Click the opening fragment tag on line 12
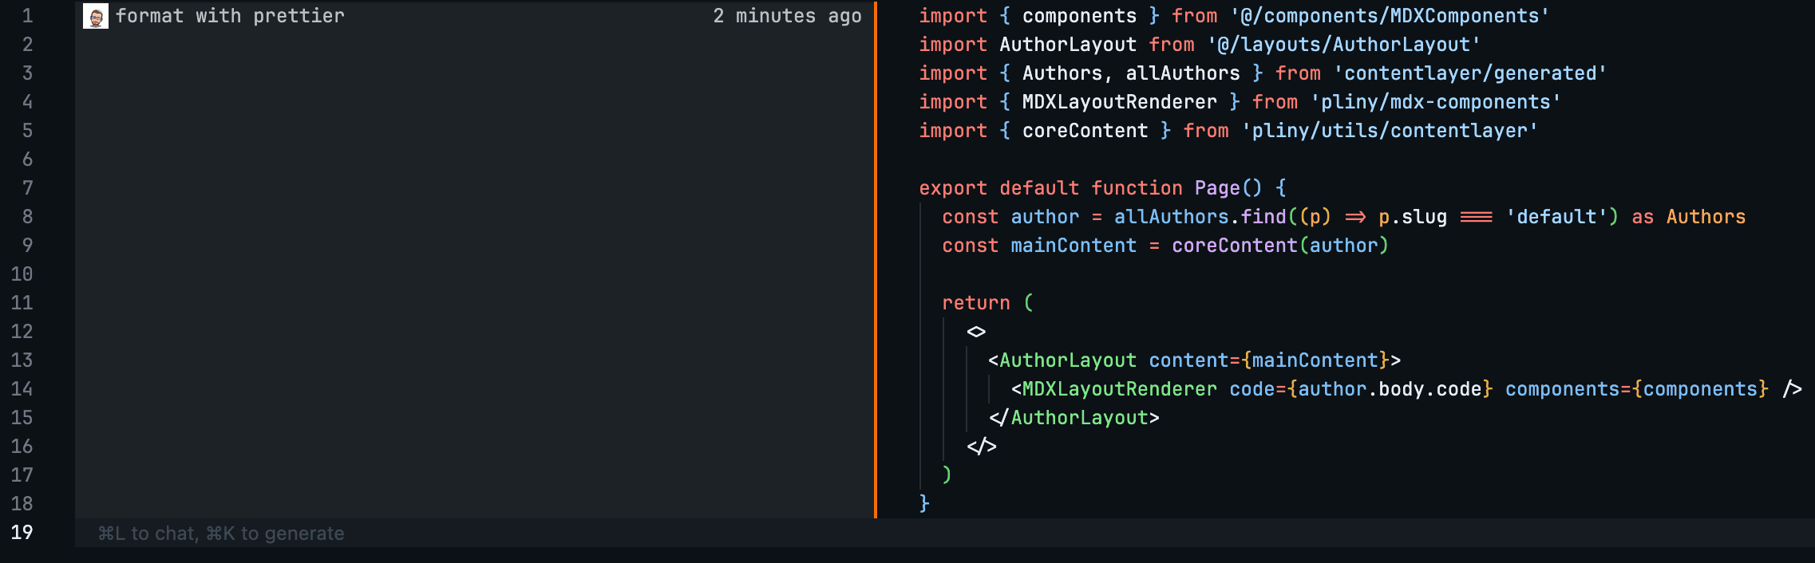1815x563 pixels. click(976, 332)
